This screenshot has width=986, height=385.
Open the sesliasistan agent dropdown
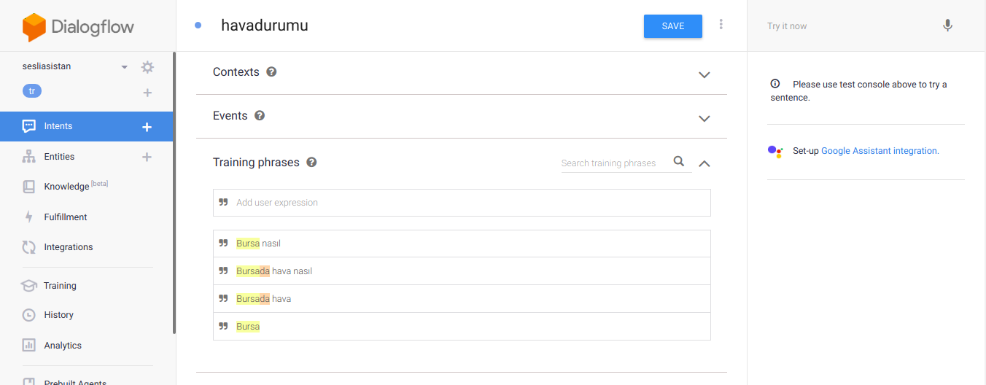(x=125, y=67)
